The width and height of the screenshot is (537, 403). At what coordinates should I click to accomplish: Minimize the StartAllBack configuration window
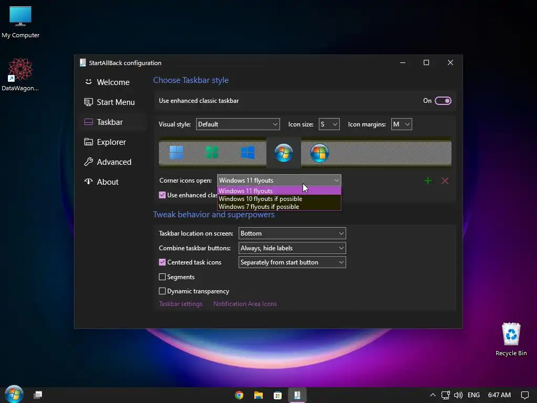coord(403,63)
